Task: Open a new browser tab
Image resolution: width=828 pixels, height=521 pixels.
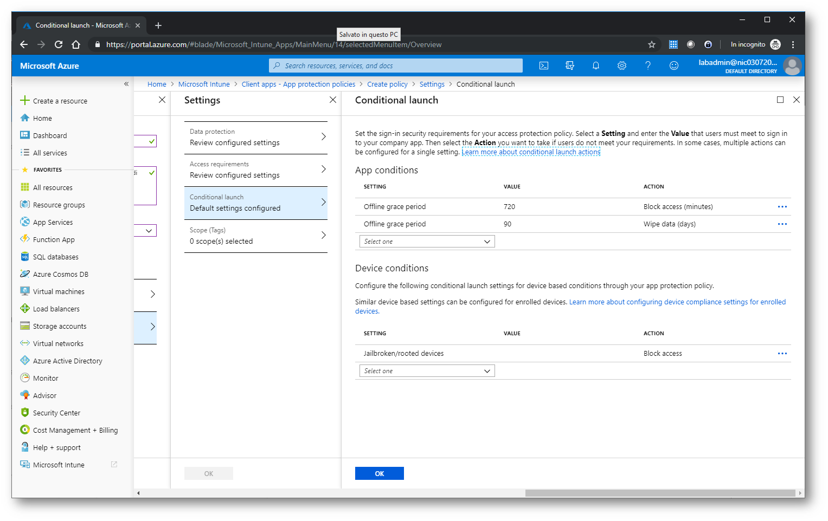Action: coord(158,25)
